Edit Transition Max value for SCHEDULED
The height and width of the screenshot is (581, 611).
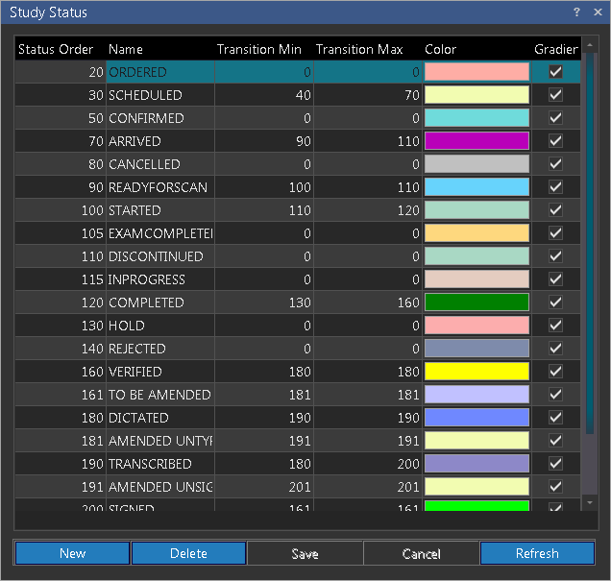[x=367, y=95]
